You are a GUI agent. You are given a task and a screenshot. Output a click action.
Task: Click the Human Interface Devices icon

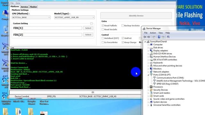(151, 57)
